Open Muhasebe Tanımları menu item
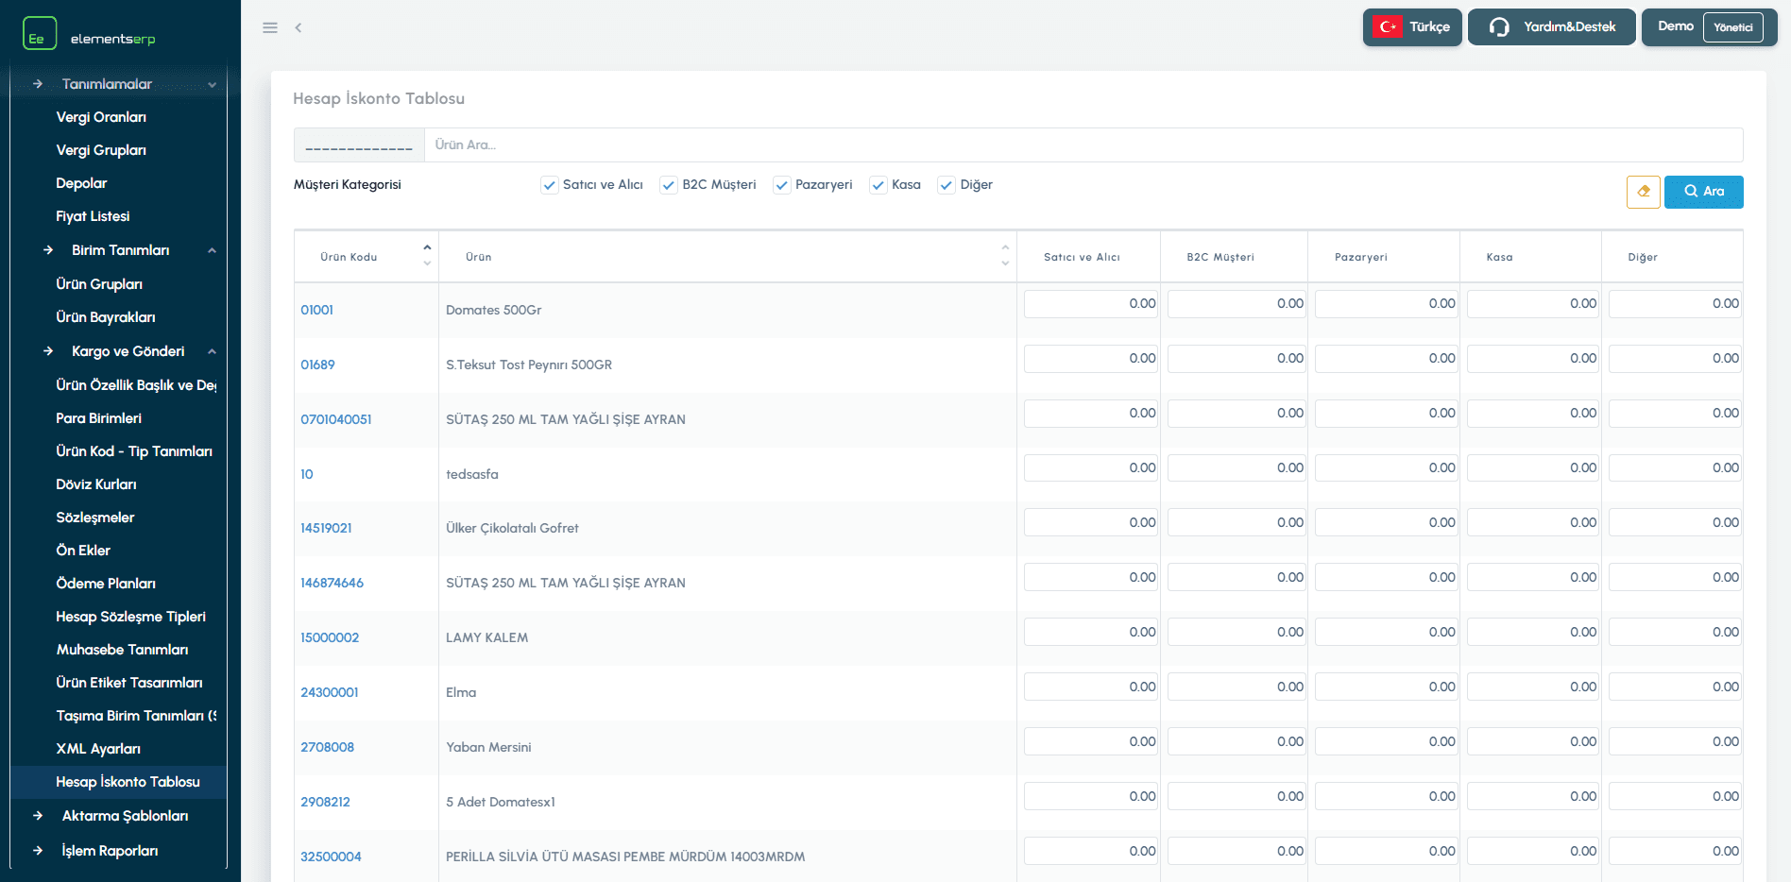The height and width of the screenshot is (882, 1791). coord(122,650)
